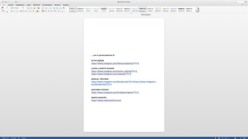Click the bulleted list icon
The width and height of the screenshot is (248, 139).
tap(43, 8)
